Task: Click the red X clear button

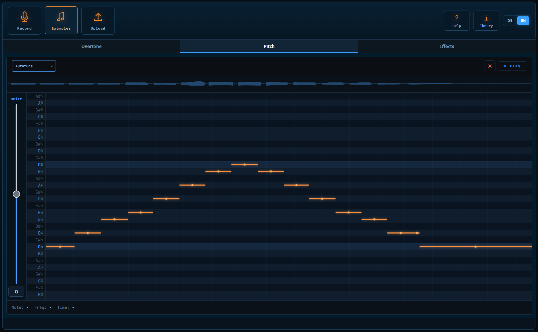Action: [490, 66]
